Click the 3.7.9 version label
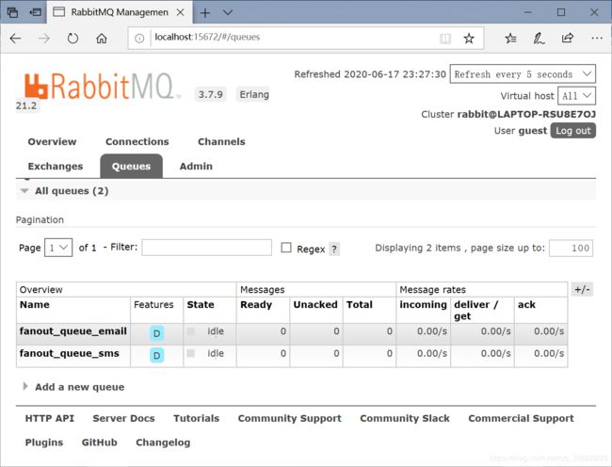 click(x=210, y=94)
